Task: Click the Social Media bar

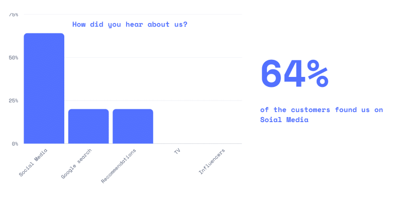Action: (44, 88)
